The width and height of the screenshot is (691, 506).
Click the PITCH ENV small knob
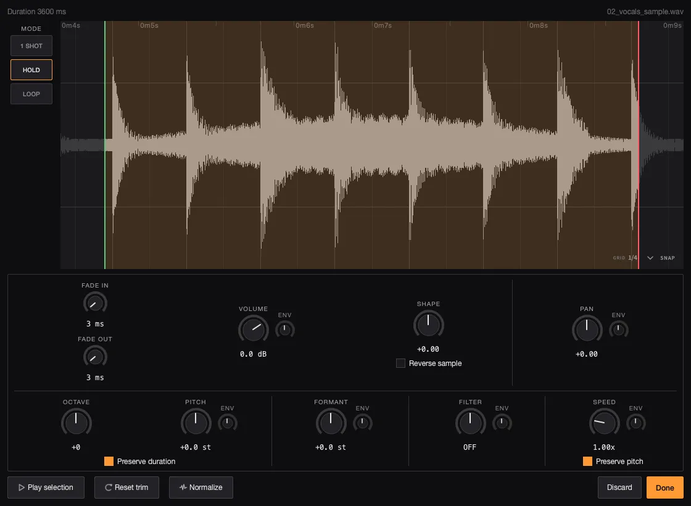(228, 423)
